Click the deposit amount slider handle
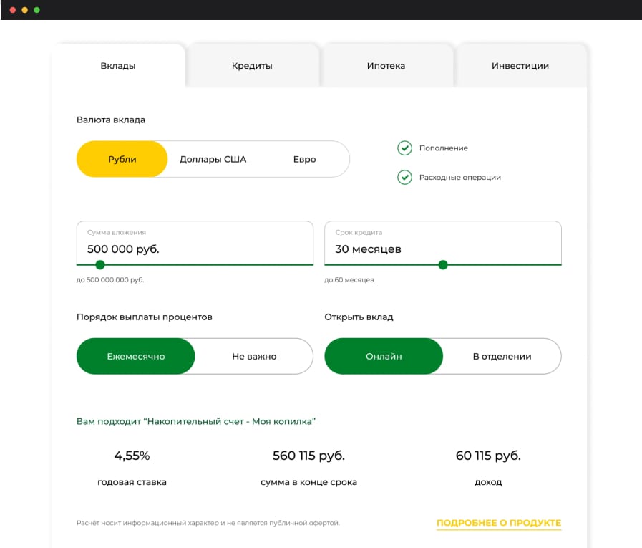This screenshot has height=548, width=642. point(100,265)
